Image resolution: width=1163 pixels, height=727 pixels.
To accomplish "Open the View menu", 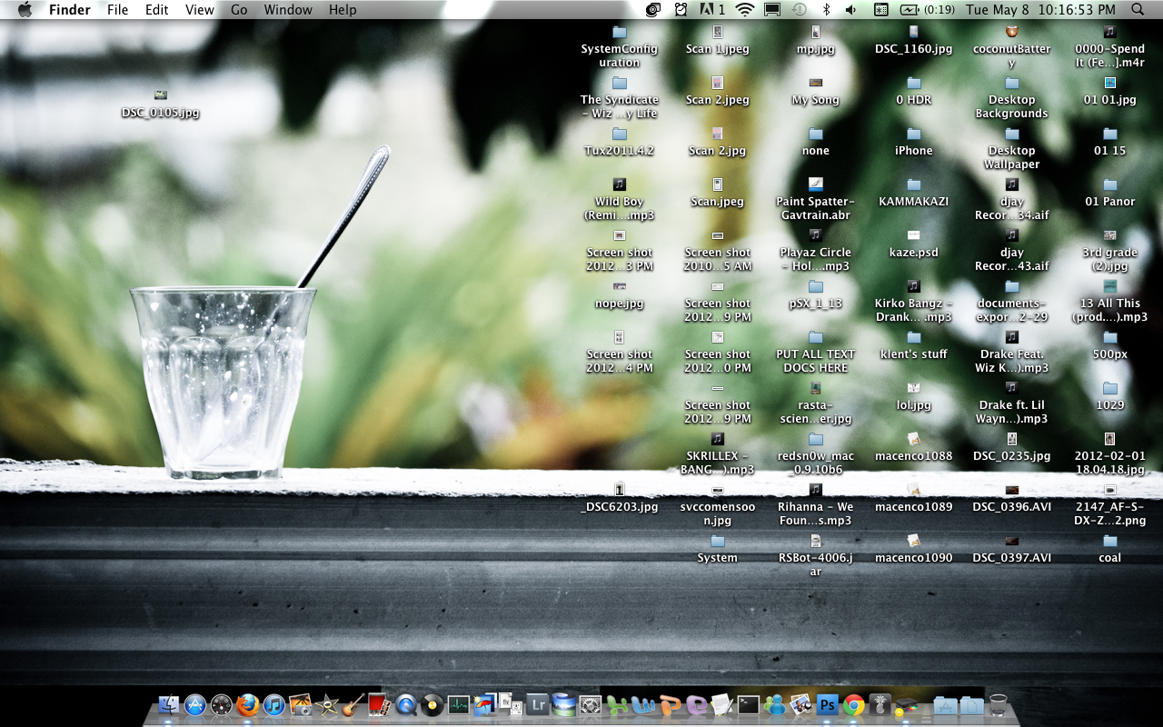I will point(199,10).
